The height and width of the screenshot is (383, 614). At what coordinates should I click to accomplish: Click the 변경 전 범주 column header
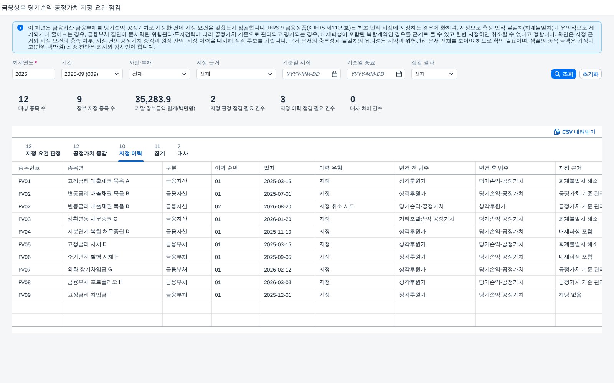click(436, 168)
